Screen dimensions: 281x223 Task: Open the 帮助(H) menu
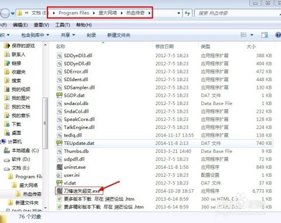pos(84,25)
